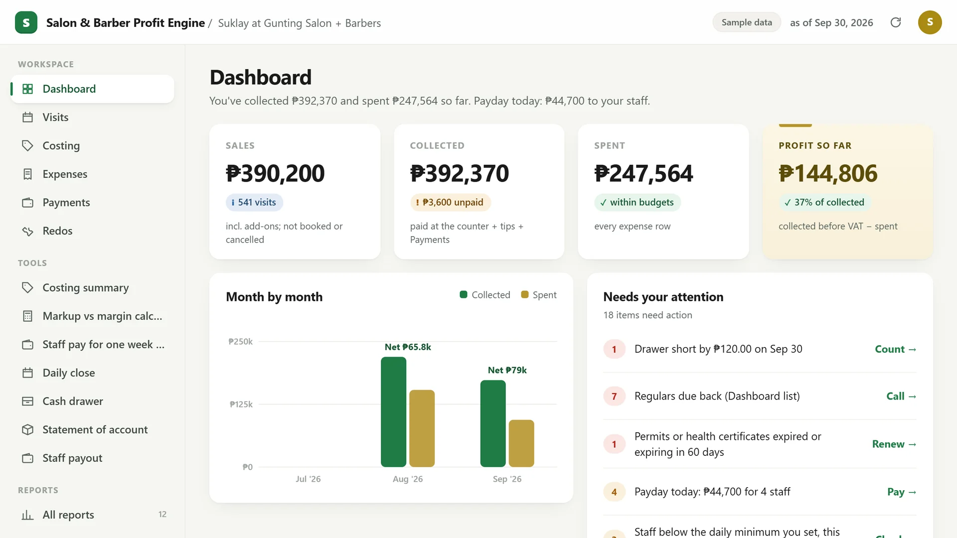Click the Cash drawer icon
Viewport: 957px width, 538px height.
[x=28, y=401]
